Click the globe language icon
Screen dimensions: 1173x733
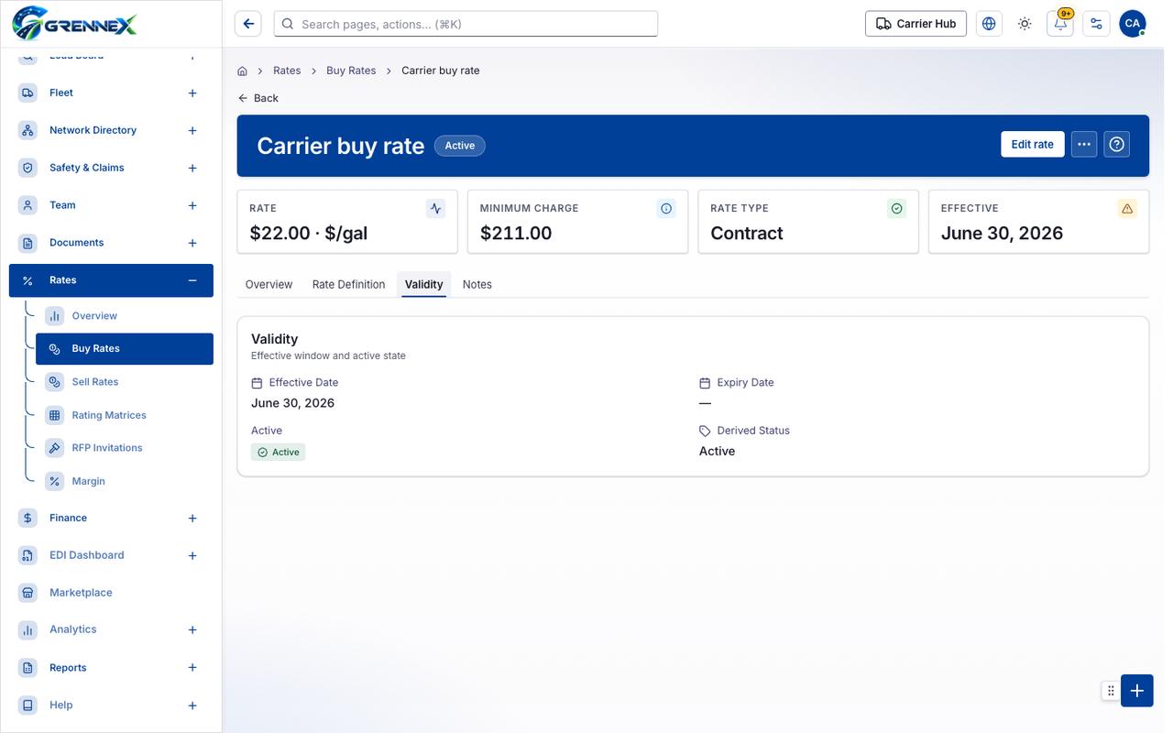[989, 24]
